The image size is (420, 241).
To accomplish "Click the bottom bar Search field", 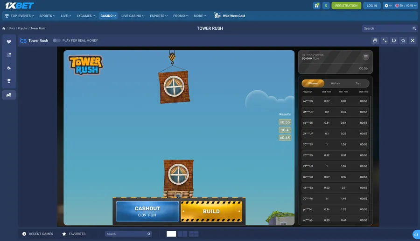I will click(x=128, y=234).
